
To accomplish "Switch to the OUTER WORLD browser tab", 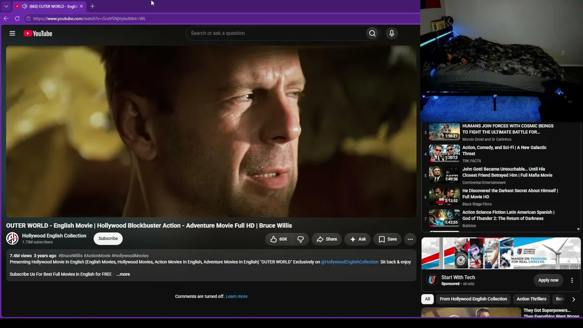I will [x=49, y=6].
